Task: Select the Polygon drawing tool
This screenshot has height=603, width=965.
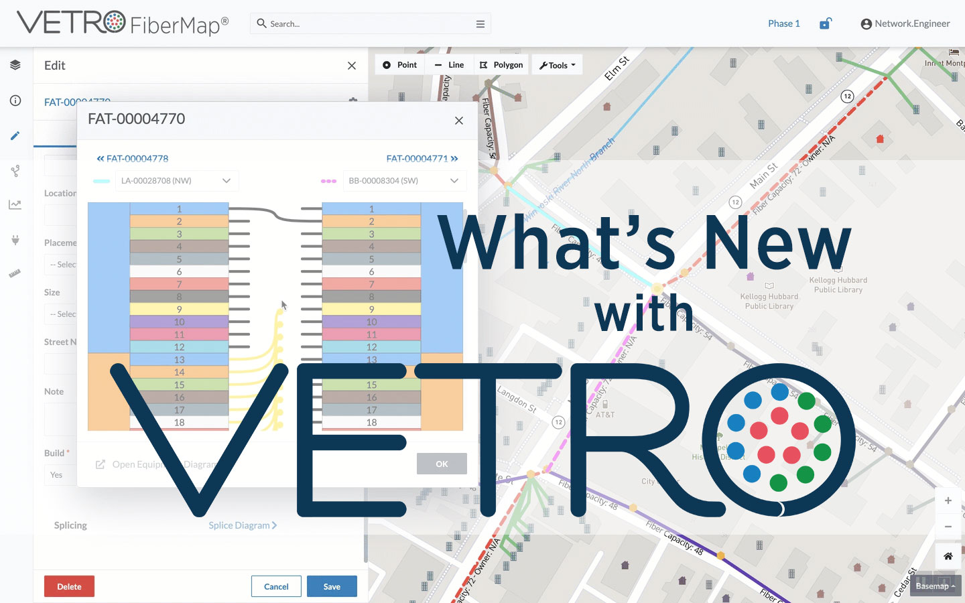Action: 501,64
